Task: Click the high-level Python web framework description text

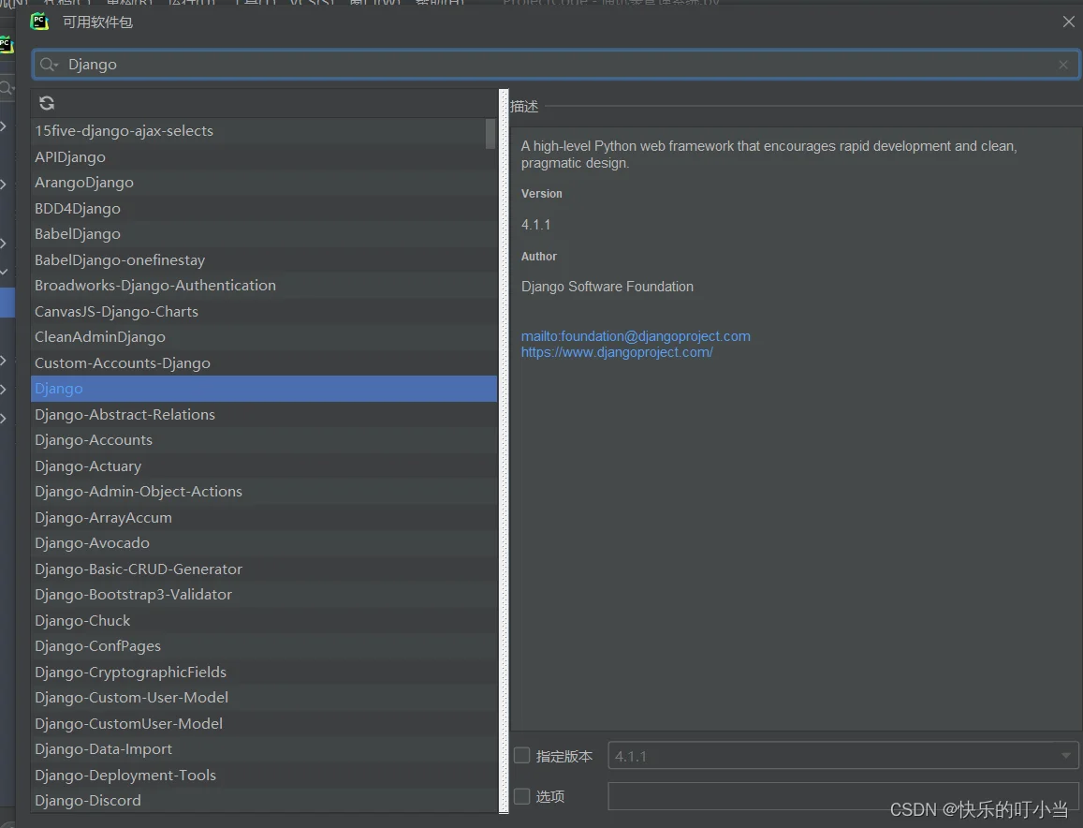Action: 768,155
